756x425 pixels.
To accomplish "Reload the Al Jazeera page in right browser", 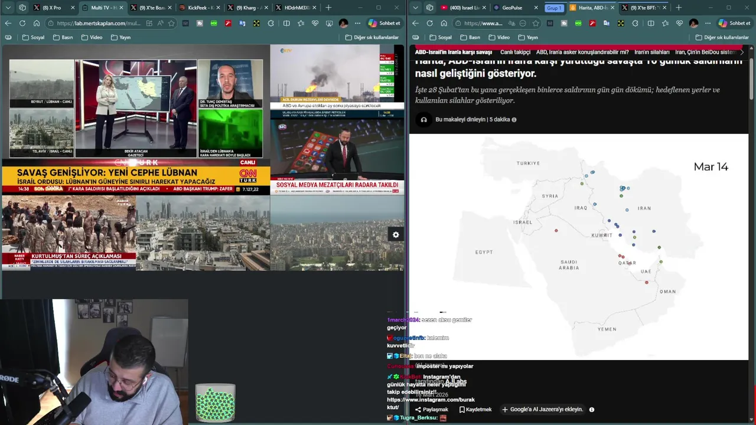I will (x=429, y=23).
